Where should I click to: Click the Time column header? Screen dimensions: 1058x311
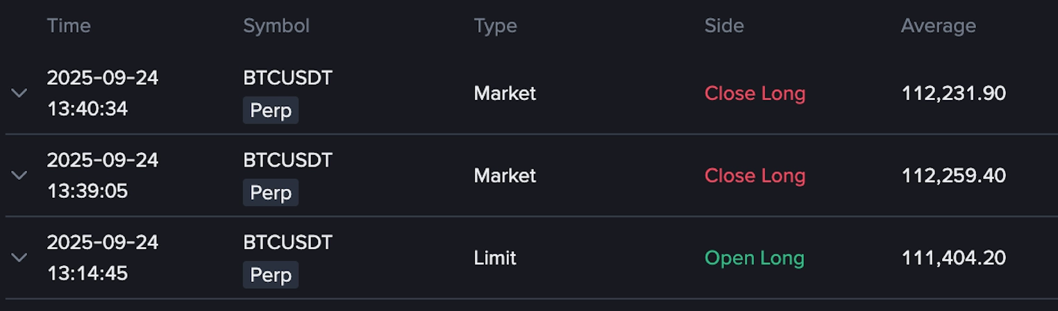[69, 26]
